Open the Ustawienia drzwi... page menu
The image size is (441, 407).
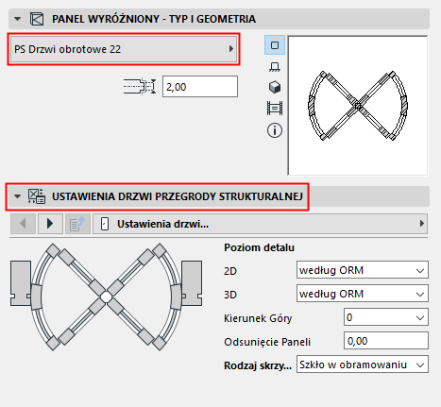[x=260, y=224]
